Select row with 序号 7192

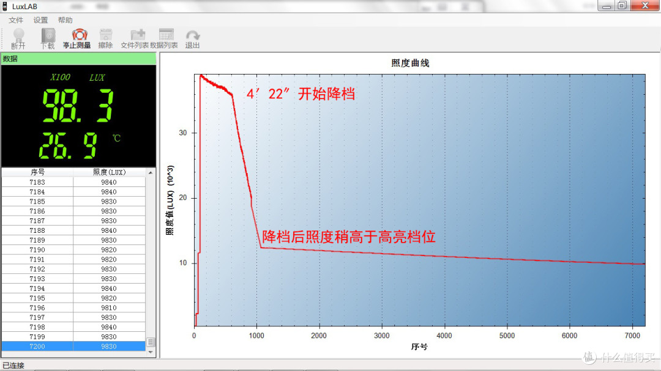tap(73, 269)
